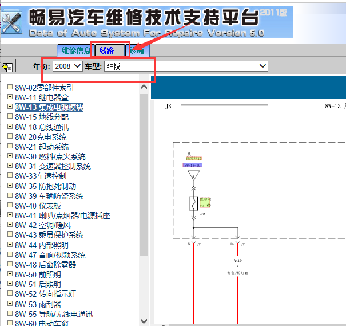
Task: Toggle the tree panel sidebar icon
Action: coord(7,67)
